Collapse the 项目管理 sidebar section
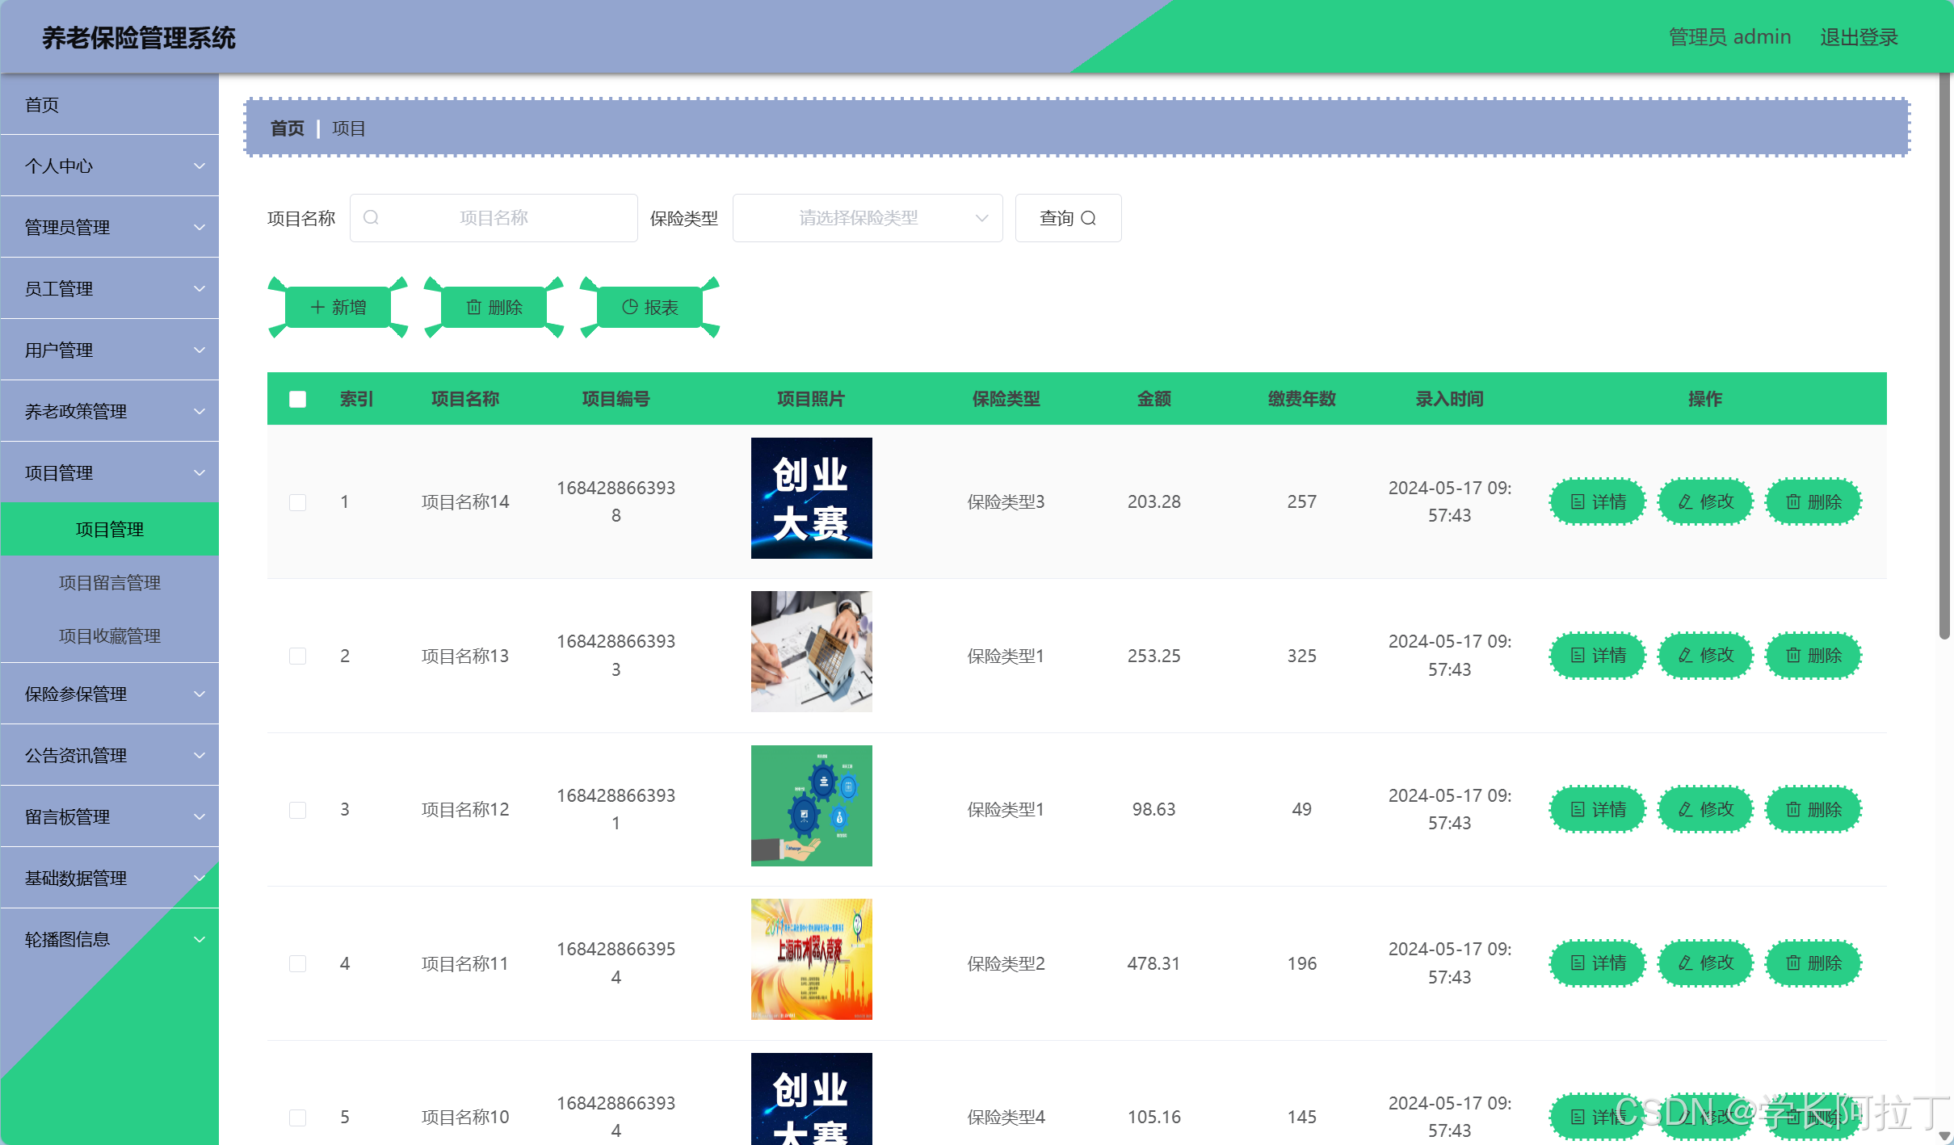The width and height of the screenshot is (1954, 1145). (110, 472)
